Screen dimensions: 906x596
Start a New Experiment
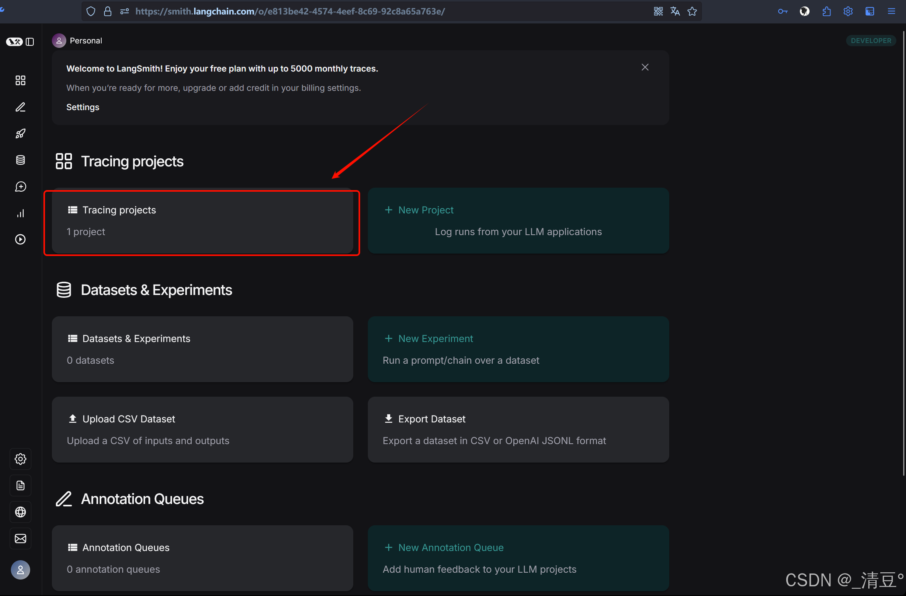click(519, 349)
